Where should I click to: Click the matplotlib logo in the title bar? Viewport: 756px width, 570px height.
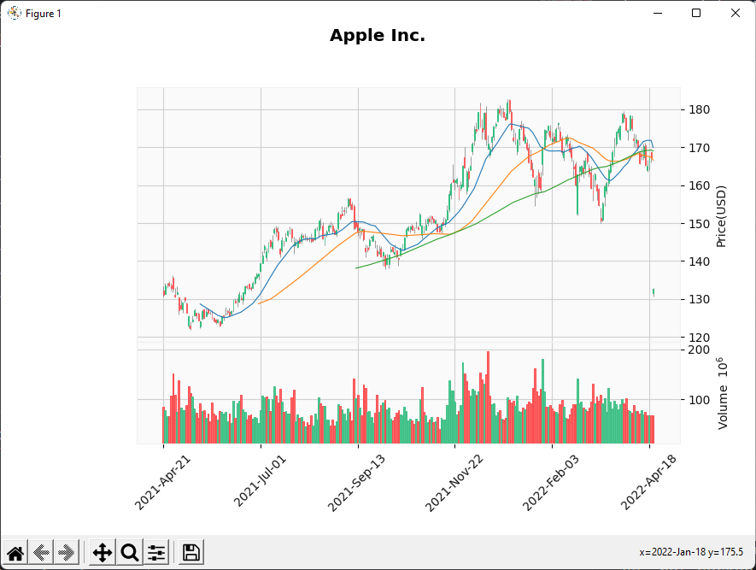pyautogui.click(x=12, y=13)
